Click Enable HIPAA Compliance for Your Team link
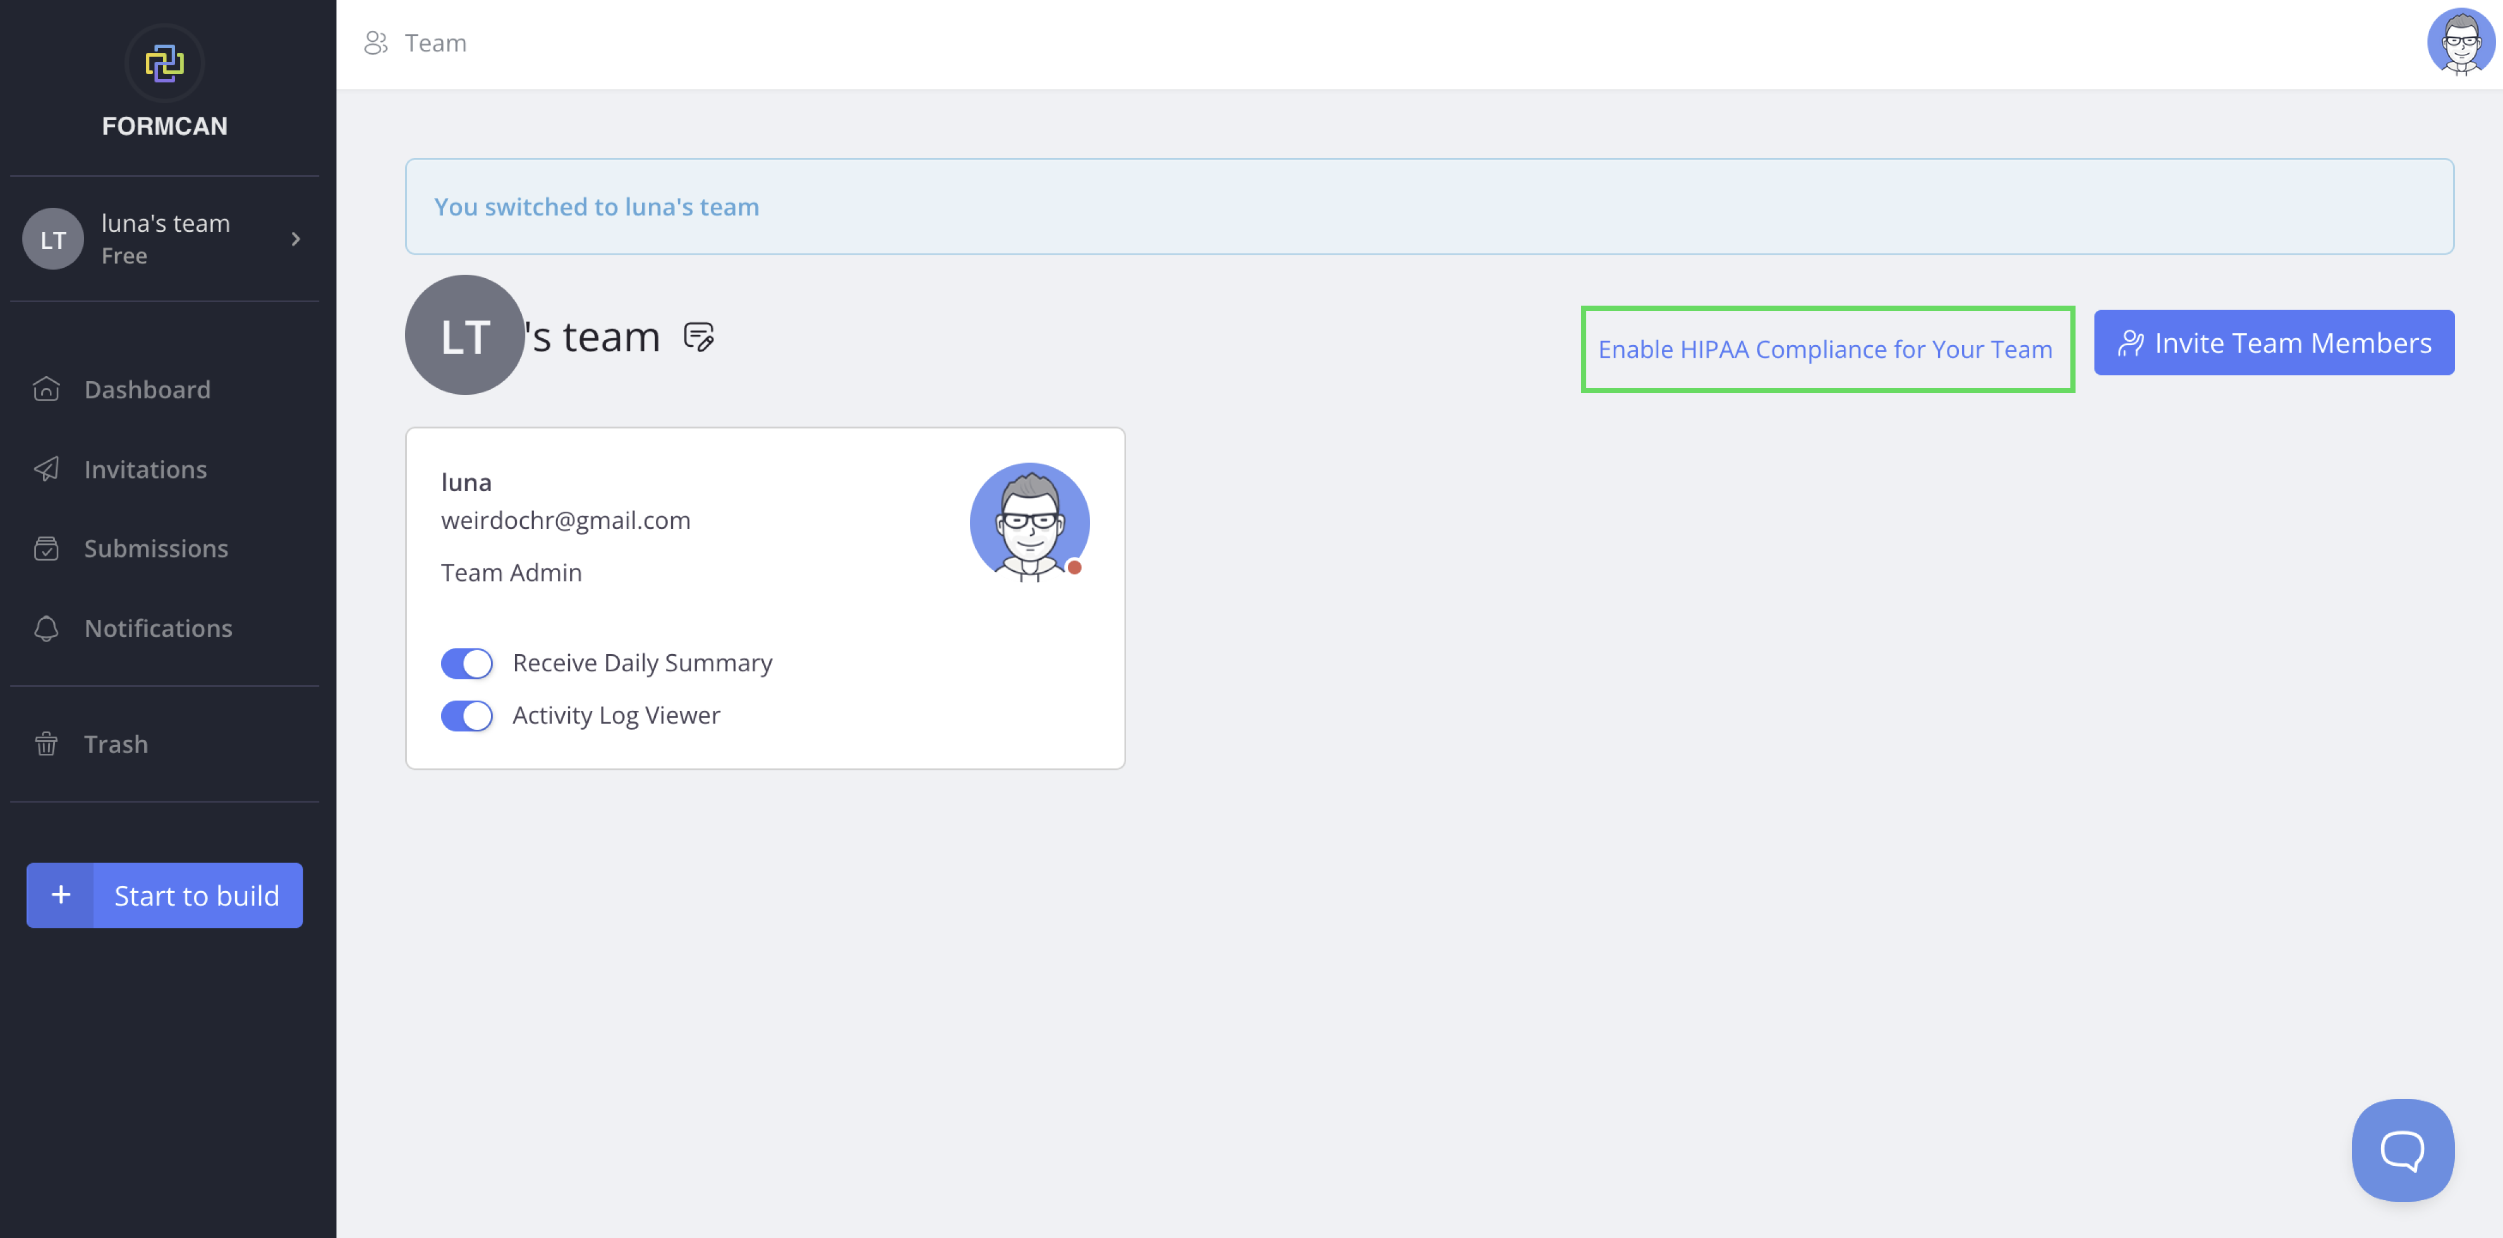 click(x=1825, y=350)
